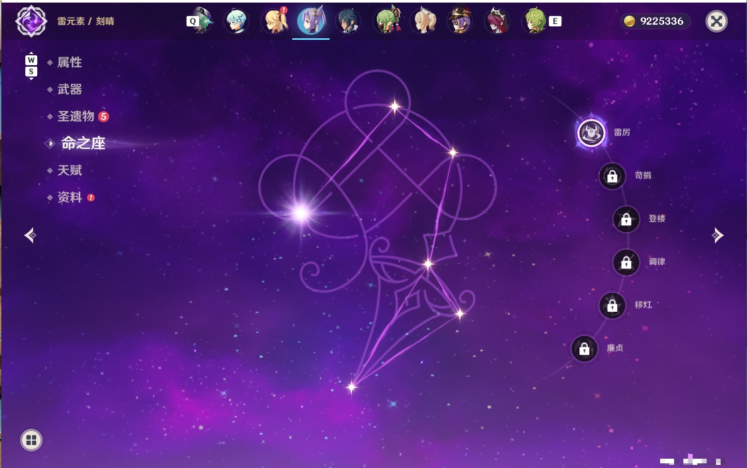Click the locked 调律 constellation node
The image size is (747, 468).
tap(626, 263)
